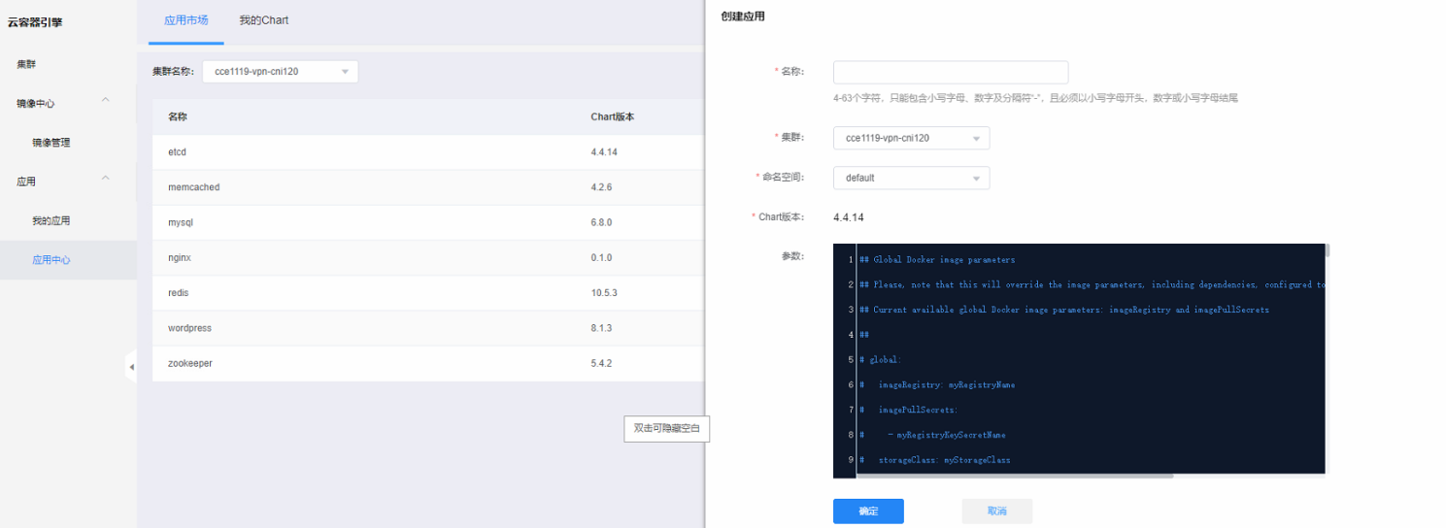Select the zookeeper chart row
Viewport: 1446px width, 528px height.
(427, 363)
